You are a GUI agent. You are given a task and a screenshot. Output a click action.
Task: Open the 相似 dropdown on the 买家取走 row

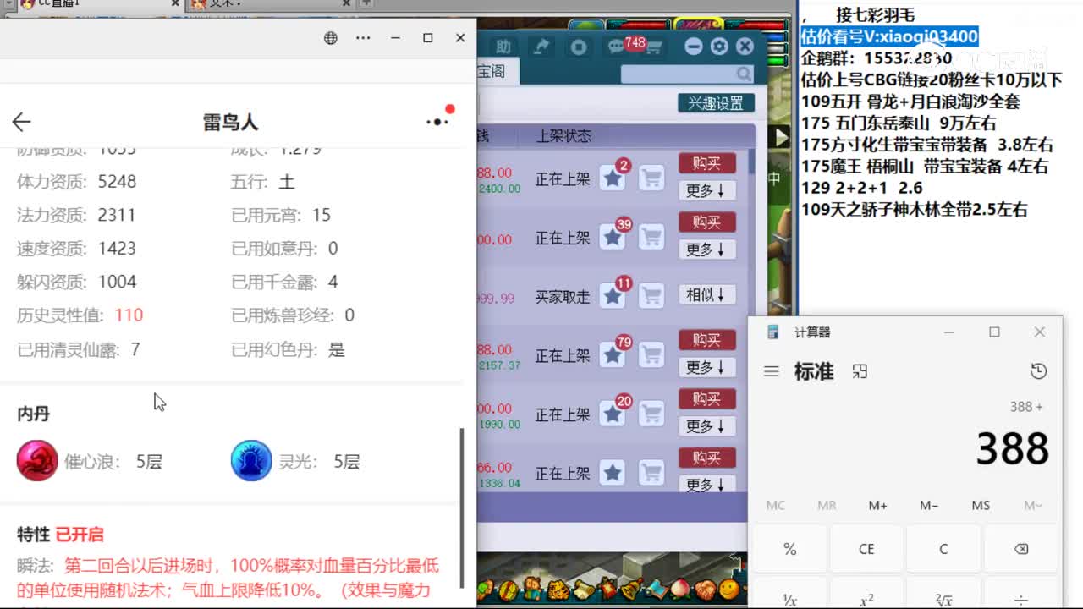(707, 294)
